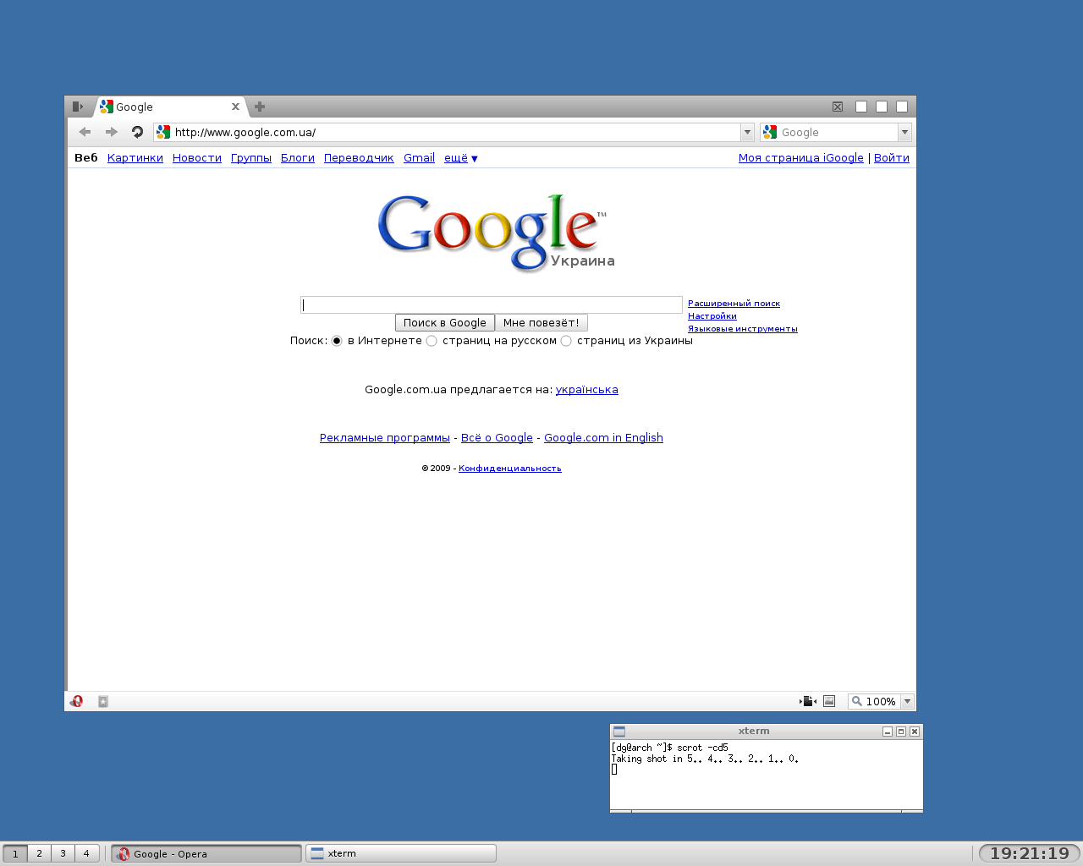Select страниц из Украины radio button
The image size is (1083, 866).
pyautogui.click(x=566, y=341)
